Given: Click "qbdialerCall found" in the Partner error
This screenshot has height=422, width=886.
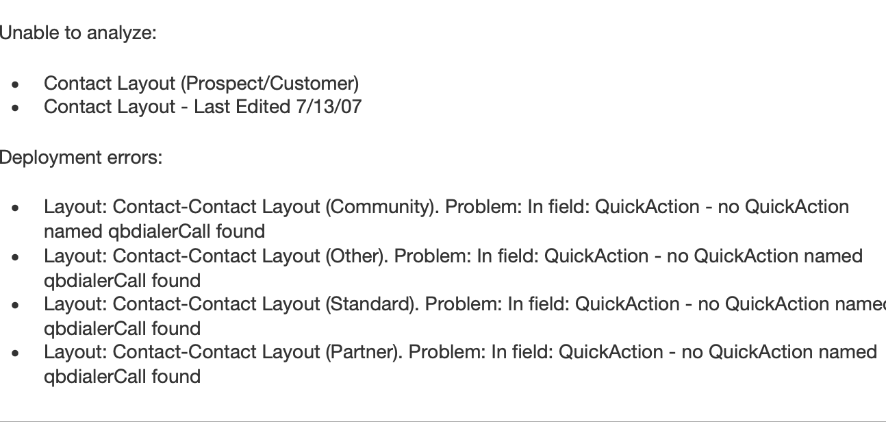Looking at the screenshot, I should click(122, 376).
